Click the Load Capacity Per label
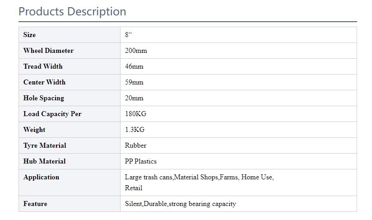Image resolution: width=372 pixels, height=220 pixels. coord(52,114)
